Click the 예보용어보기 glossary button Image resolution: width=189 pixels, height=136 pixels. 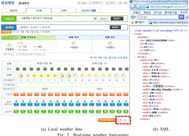96,3
